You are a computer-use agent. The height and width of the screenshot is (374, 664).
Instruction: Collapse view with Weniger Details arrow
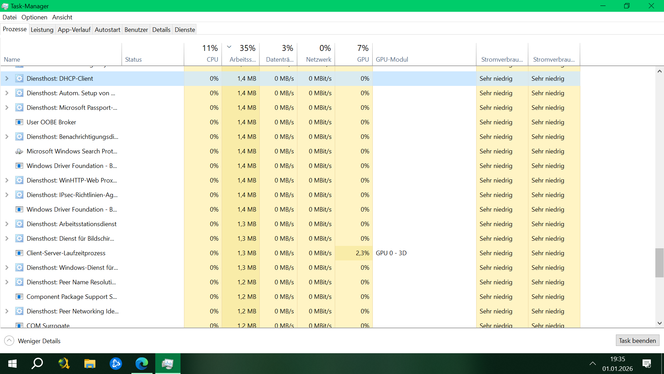point(9,341)
